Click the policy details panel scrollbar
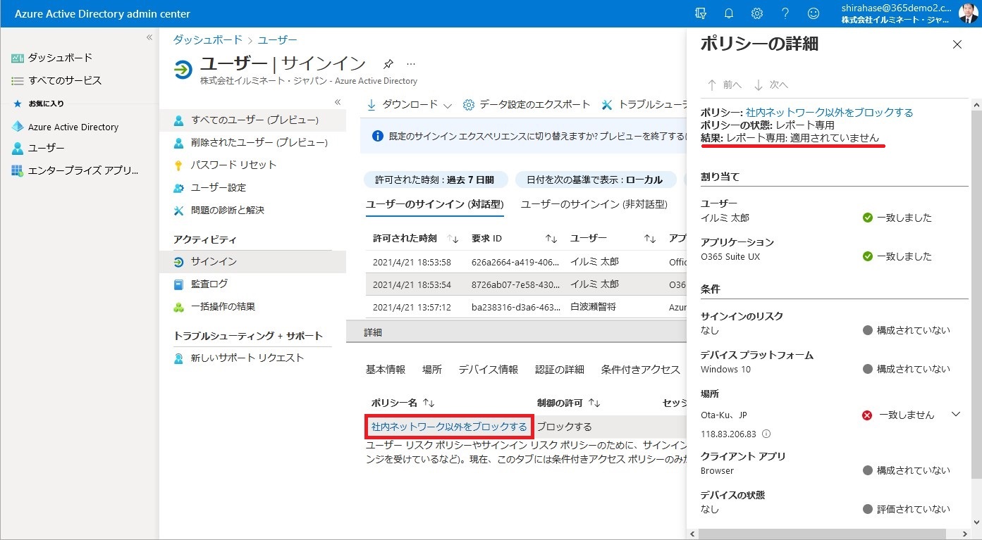 pyautogui.click(x=976, y=282)
